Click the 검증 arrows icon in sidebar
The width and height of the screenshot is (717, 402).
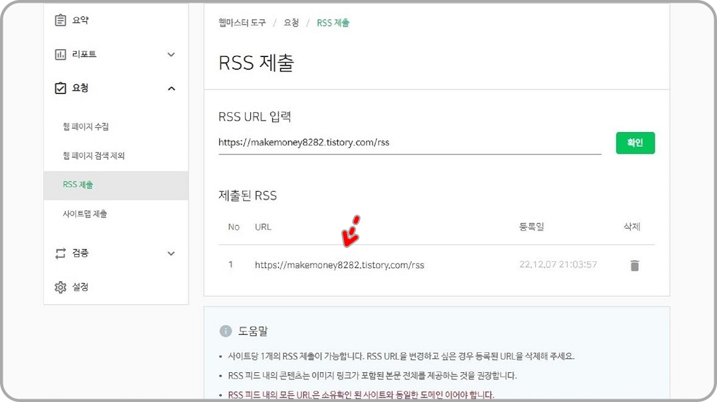(60, 253)
